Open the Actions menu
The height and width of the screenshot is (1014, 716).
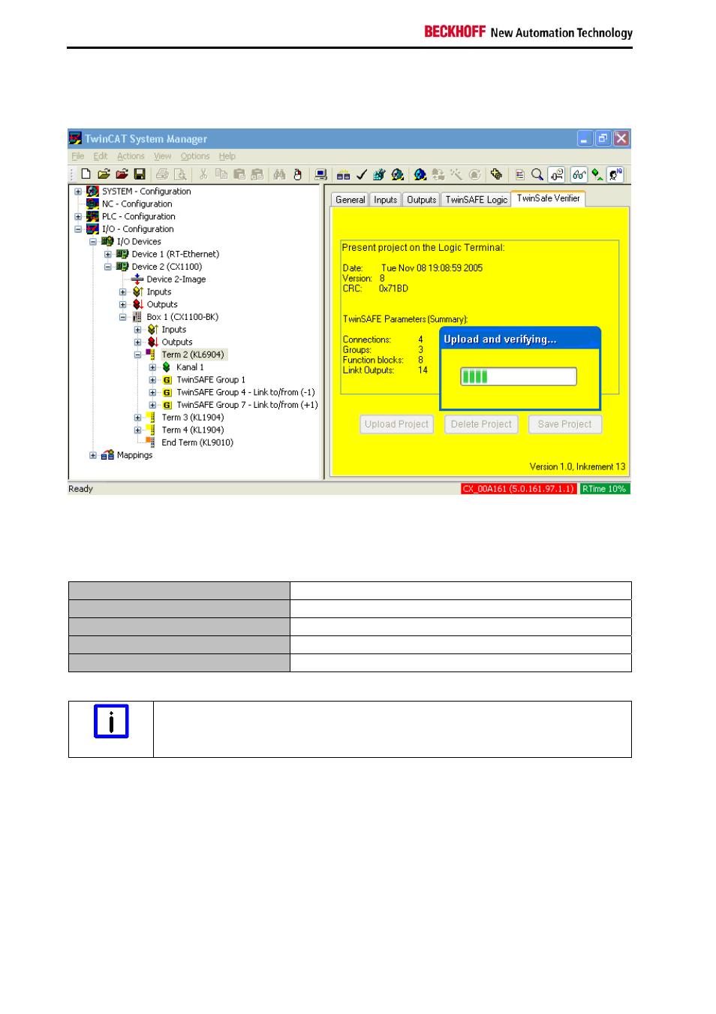click(131, 156)
